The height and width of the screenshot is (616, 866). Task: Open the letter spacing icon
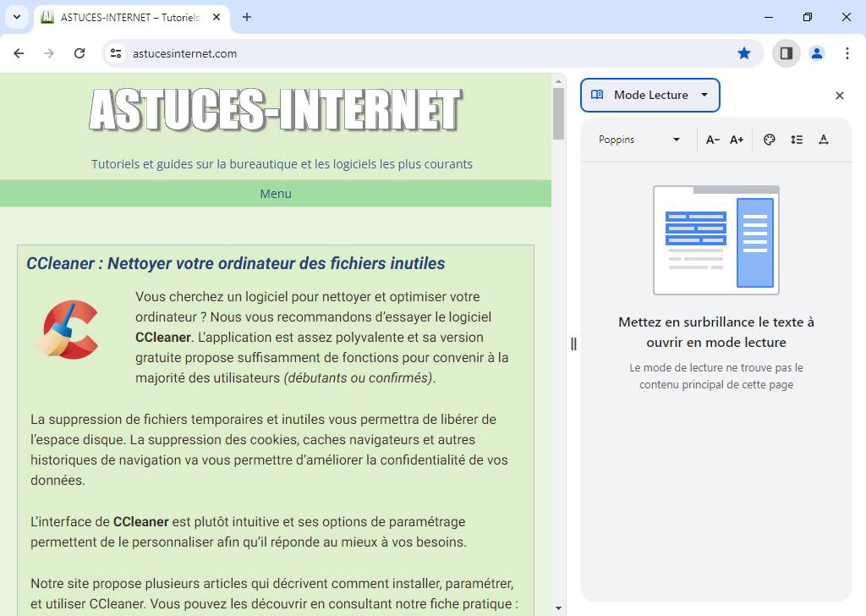824,140
